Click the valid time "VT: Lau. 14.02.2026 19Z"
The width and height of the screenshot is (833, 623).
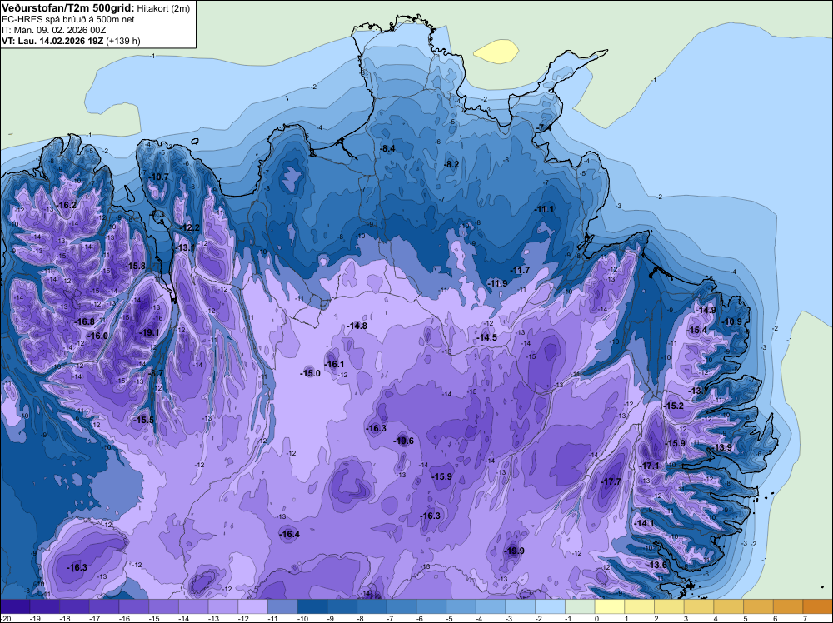click(52, 41)
